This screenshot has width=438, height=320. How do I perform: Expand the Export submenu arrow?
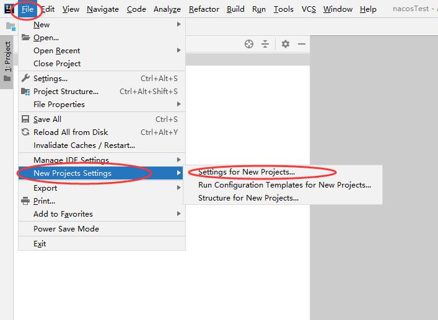179,188
